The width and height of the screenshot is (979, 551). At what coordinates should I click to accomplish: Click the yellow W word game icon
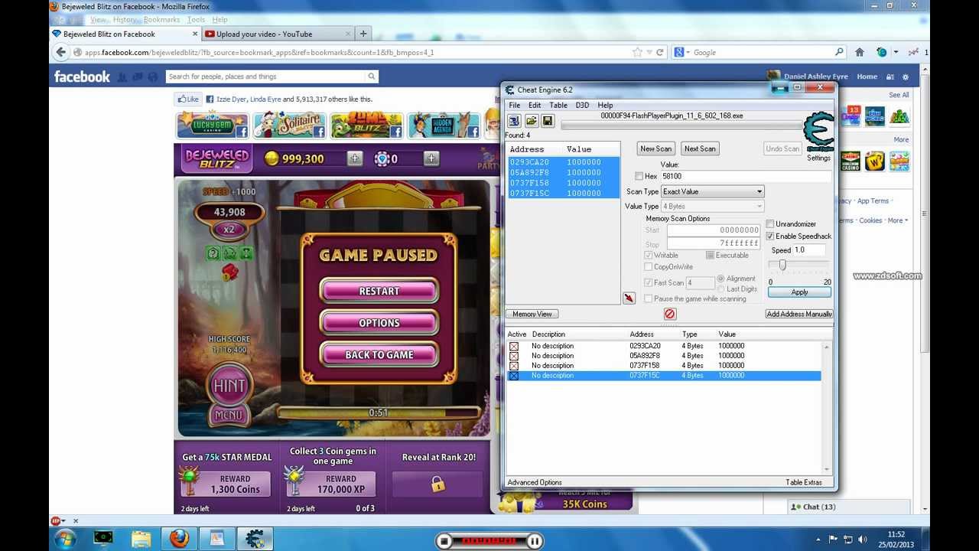[875, 161]
